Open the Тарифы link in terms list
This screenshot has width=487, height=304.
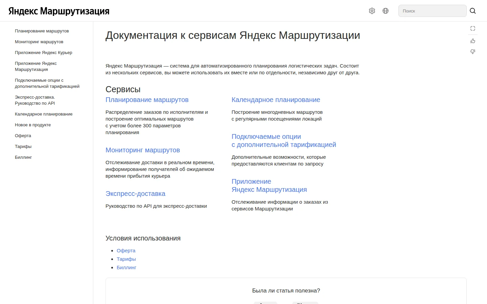tap(126, 259)
